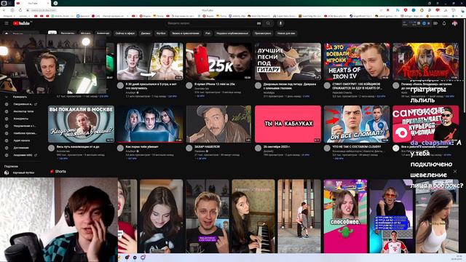Expand the sidebar section via Развернуть chevron

click(x=7, y=97)
